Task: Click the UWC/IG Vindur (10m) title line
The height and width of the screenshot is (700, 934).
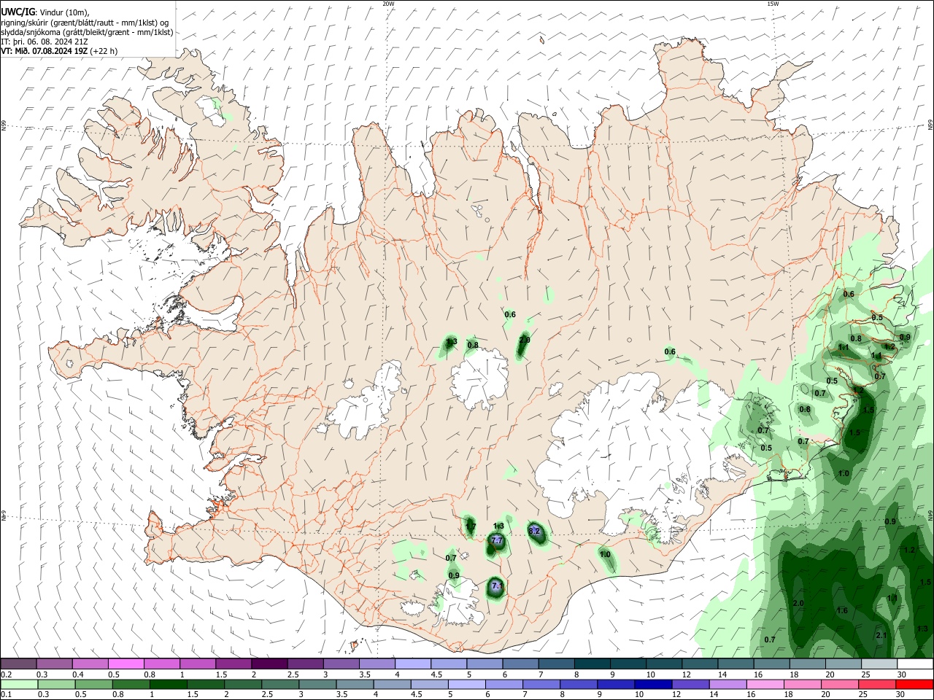Action: (45, 12)
